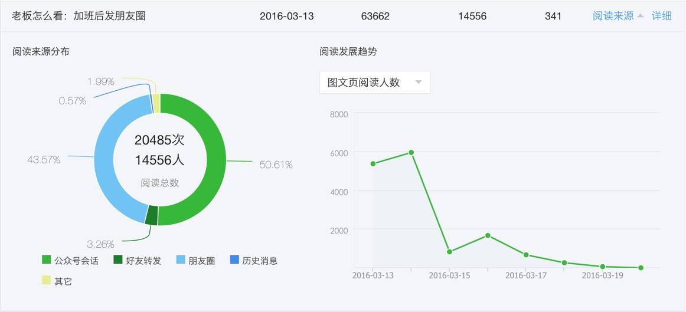Click the date 2016-03-13 in the row

(286, 16)
